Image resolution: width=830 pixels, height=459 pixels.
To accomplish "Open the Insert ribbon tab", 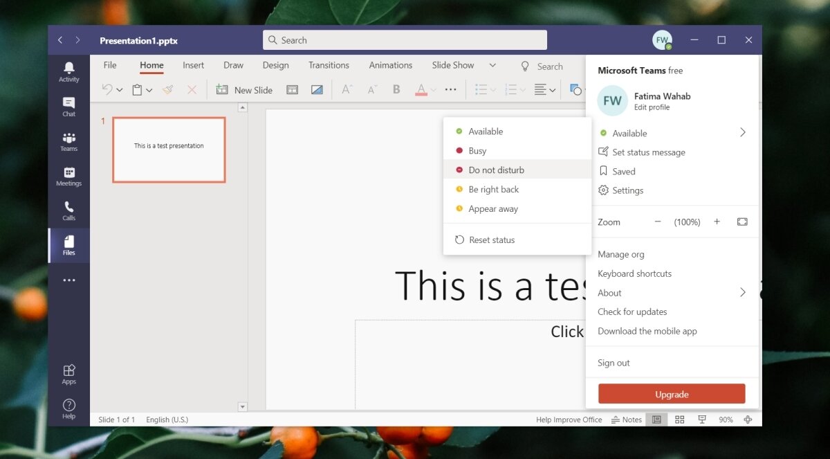I will coord(193,64).
